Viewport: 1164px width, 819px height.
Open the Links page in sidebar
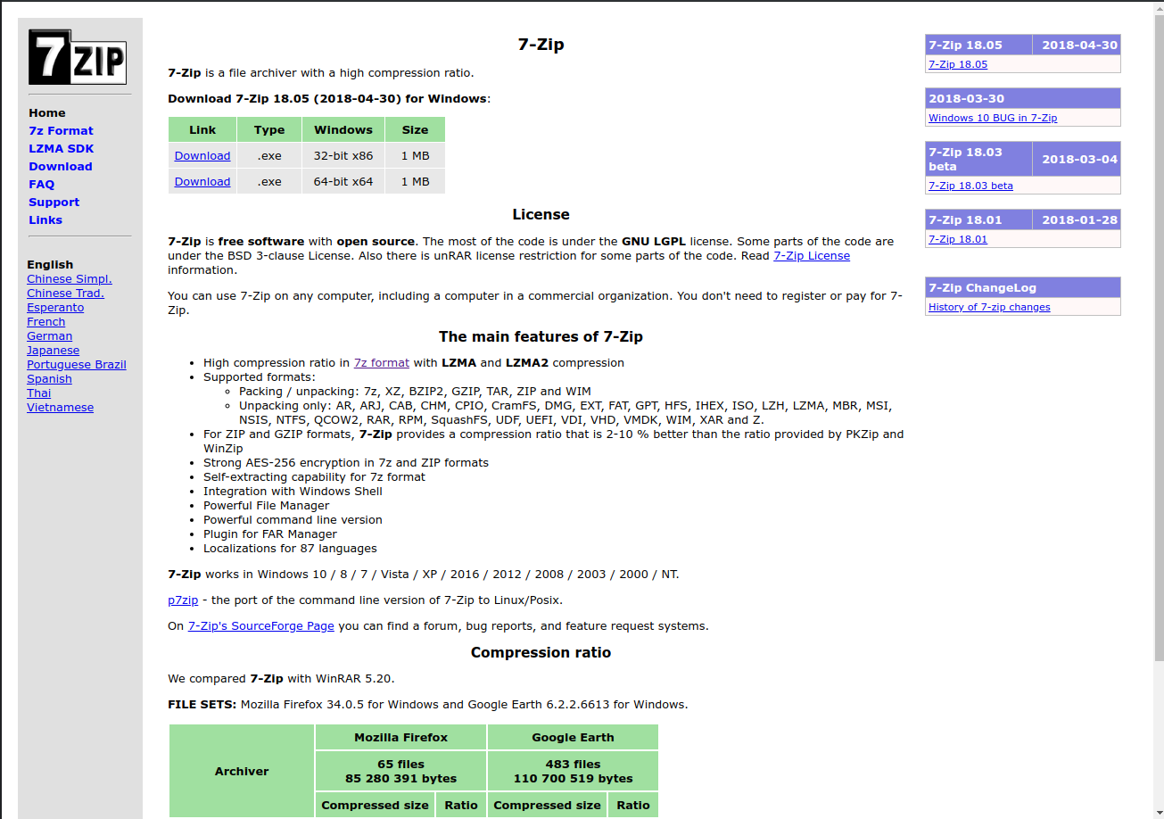(45, 220)
